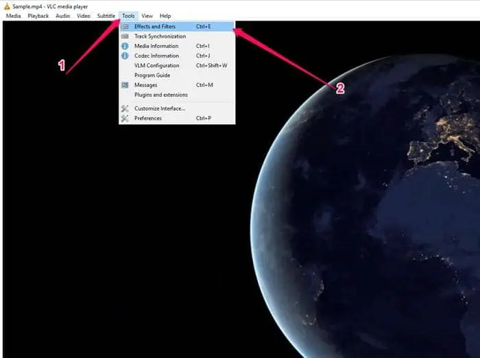Click the Effects and Filters icon
The width and height of the screenshot is (480, 358).
[125, 27]
